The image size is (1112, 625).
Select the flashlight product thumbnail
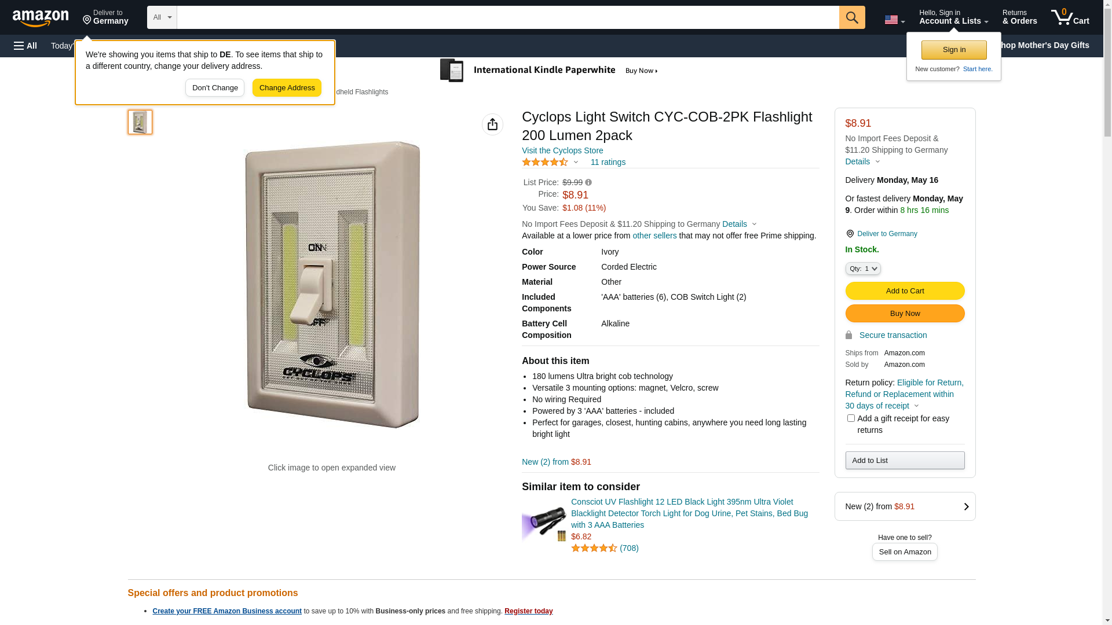click(x=140, y=122)
